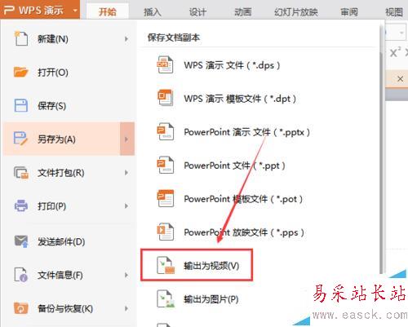Switch to the 审阅 ribbon tab
Viewport: 408px width, 327px height.
click(349, 12)
